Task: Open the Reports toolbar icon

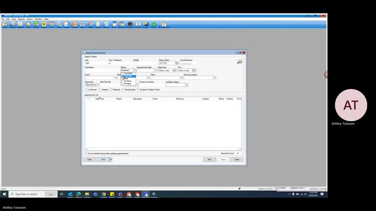Action: click(x=106, y=24)
